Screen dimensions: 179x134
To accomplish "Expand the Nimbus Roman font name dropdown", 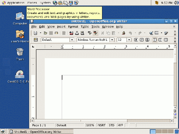I will (x=112, y=40).
